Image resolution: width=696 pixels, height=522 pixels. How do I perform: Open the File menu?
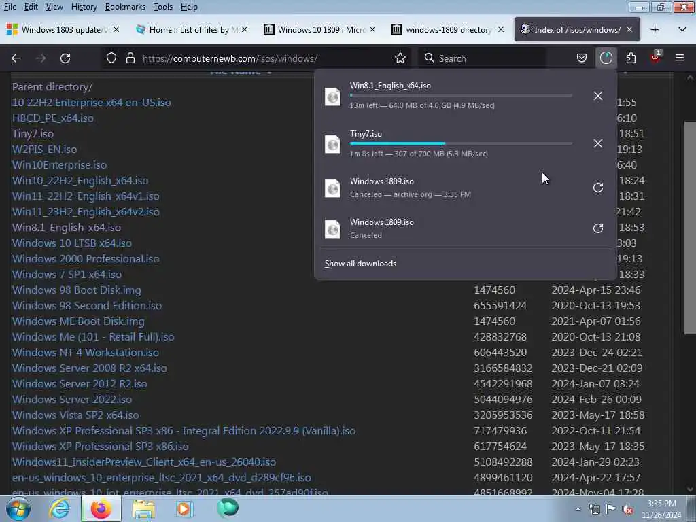coord(10,7)
